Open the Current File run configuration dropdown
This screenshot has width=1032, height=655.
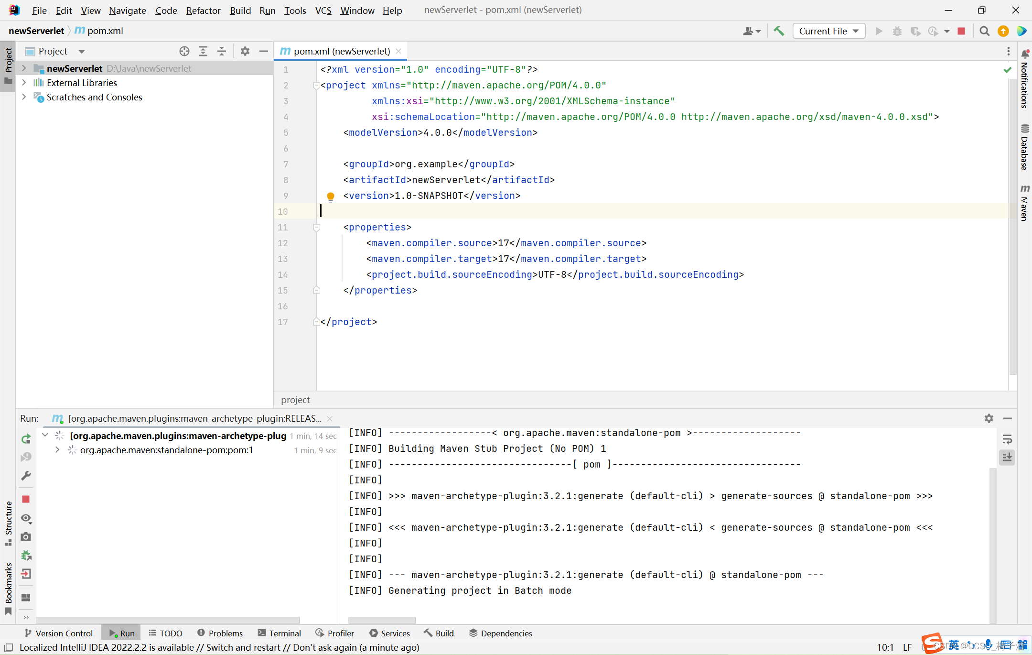pos(828,31)
